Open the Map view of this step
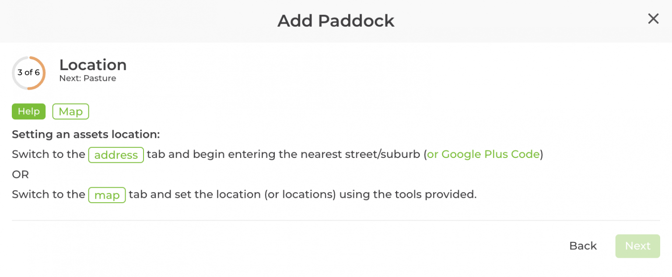 coord(70,112)
